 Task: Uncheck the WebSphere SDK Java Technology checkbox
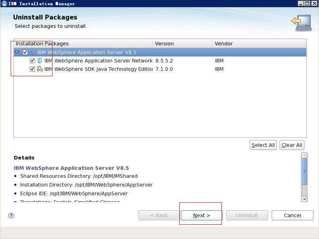tap(32, 69)
